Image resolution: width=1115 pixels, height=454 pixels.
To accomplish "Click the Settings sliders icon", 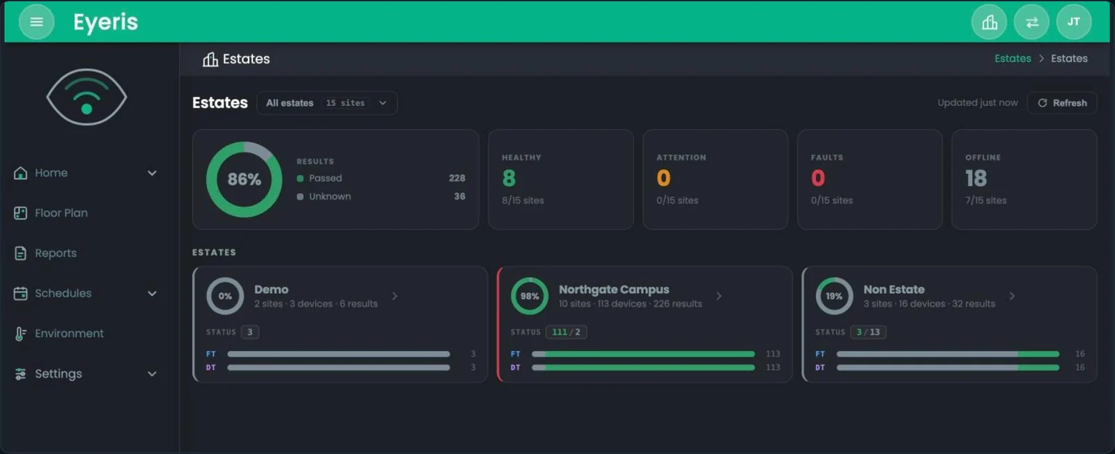I will [21, 374].
